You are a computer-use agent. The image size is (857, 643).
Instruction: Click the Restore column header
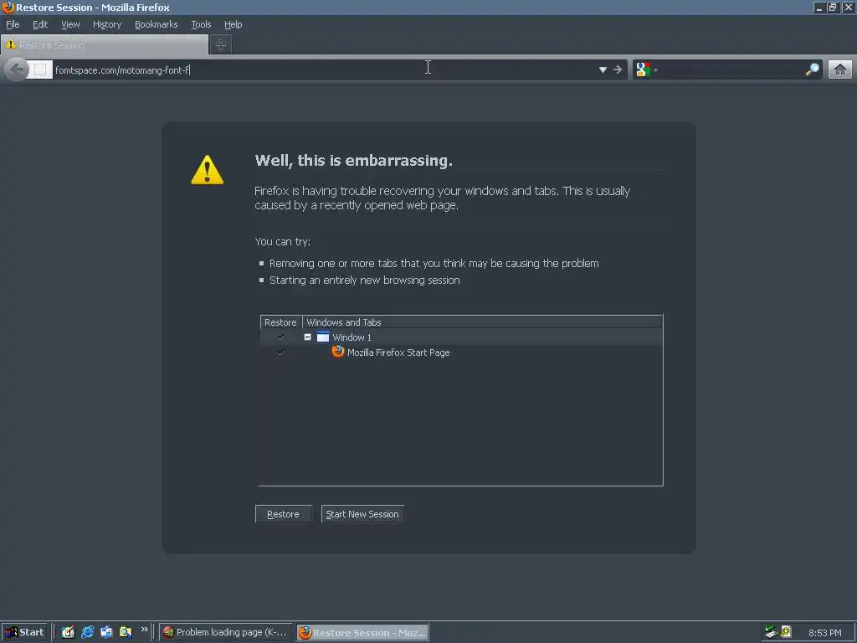pos(281,322)
